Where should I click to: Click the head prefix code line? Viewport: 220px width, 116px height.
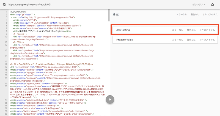coord(43,17)
